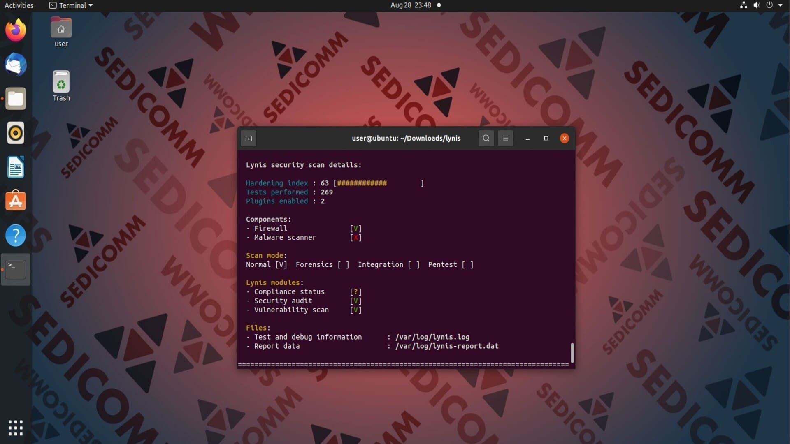This screenshot has height=444, width=790.
Task: Click the 'Forensics' scan mode text
Action: pyautogui.click(x=314, y=265)
